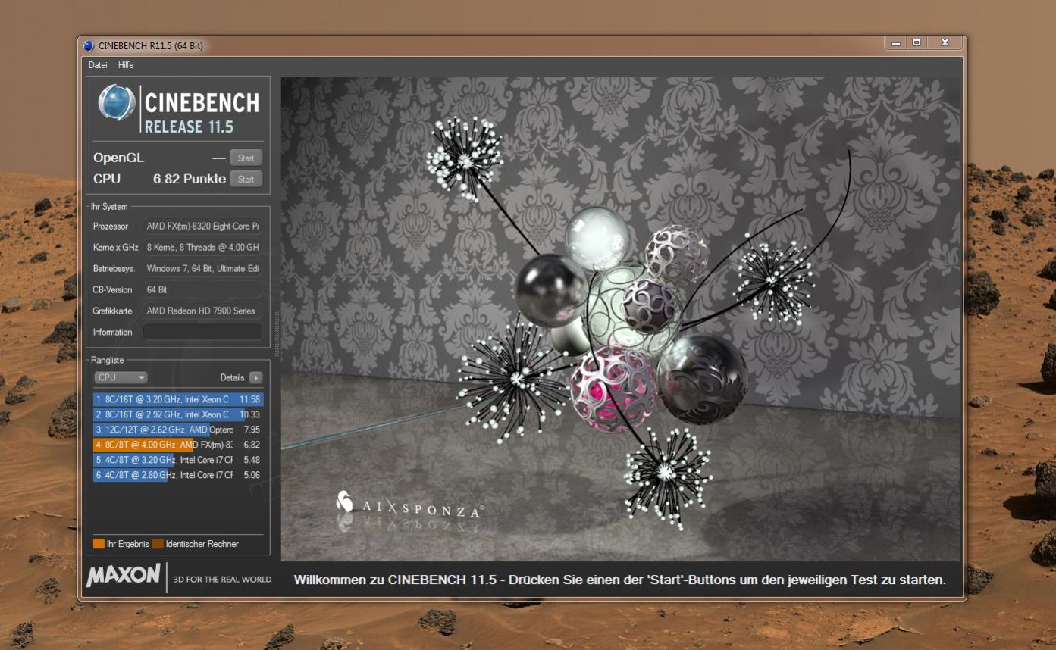Click the rendered scene preview image
The width and height of the screenshot is (1056, 650).
click(x=620, y=318)
